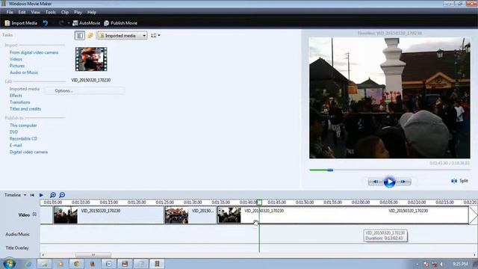Click the 0:02:00.00 mark on the ruler
The image size is (478, 269).
tap(361, 202)
